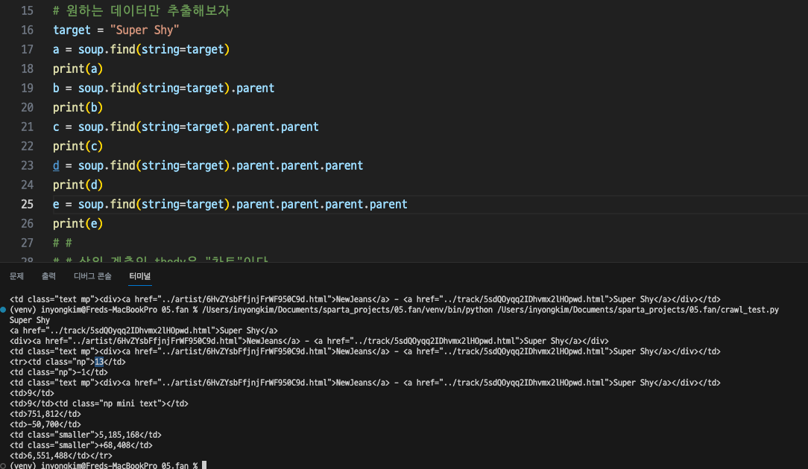Viewport: 808px width, 469px height.
Task: Click the terminal cursor at the last prompt
Action: [204, 465]
